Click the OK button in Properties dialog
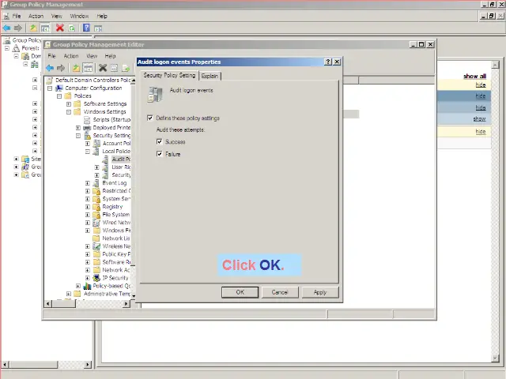 [x=240, y=292]
